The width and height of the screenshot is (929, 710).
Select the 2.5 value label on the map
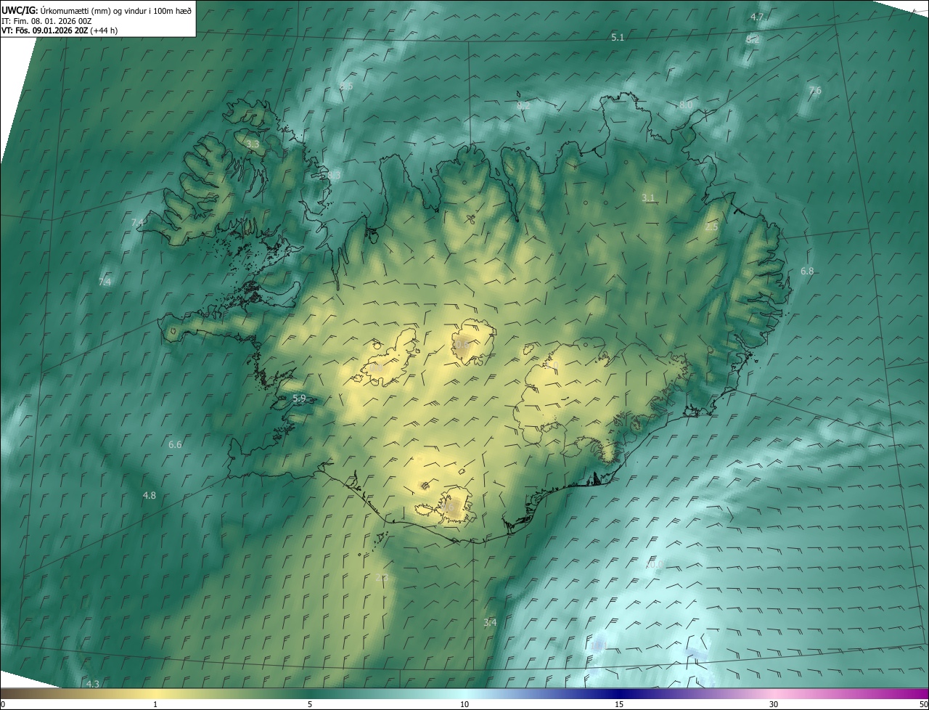(x=711, y=227)
